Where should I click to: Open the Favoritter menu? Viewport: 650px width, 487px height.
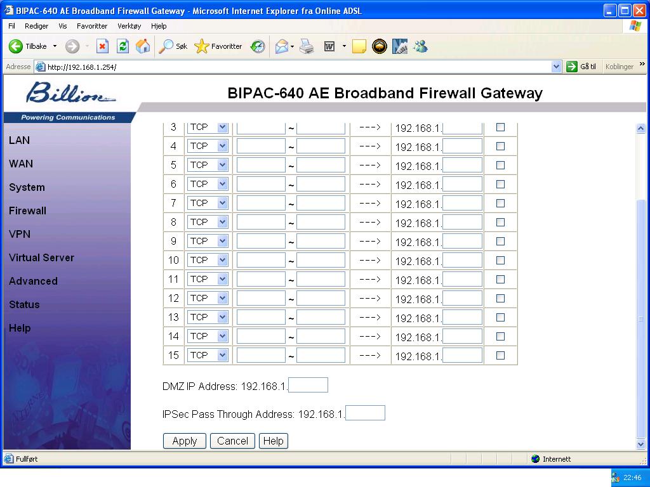(x=92, y=26)
